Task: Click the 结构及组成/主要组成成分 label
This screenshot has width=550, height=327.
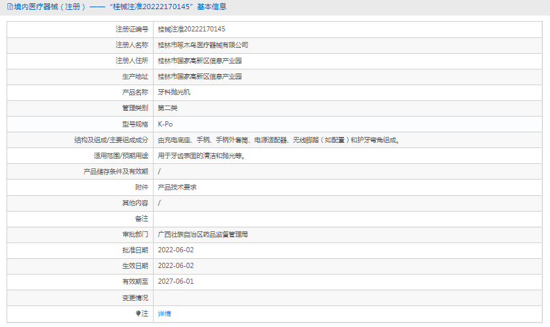Action: 111,140
